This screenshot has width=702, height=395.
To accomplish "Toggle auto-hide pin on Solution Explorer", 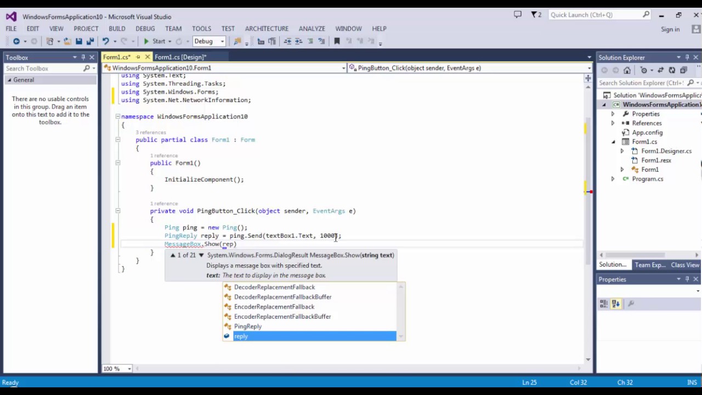I will tap(687, 57).
